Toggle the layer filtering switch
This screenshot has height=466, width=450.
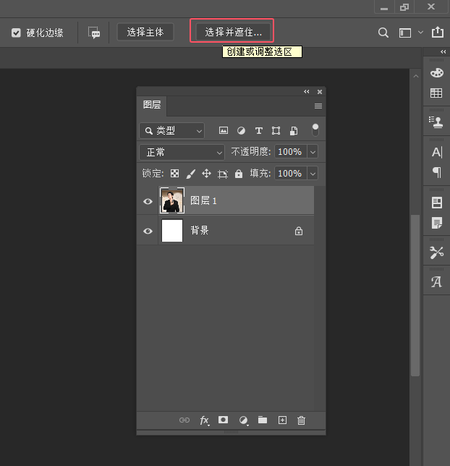point(315,130)
